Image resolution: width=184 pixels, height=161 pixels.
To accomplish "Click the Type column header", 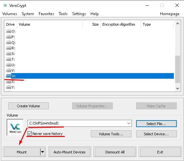I will click(x=157, y=24).
